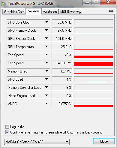Viewport: 117px width, 148px height.
Task: Click the camera screenshot icon
Action: (111, 11)
